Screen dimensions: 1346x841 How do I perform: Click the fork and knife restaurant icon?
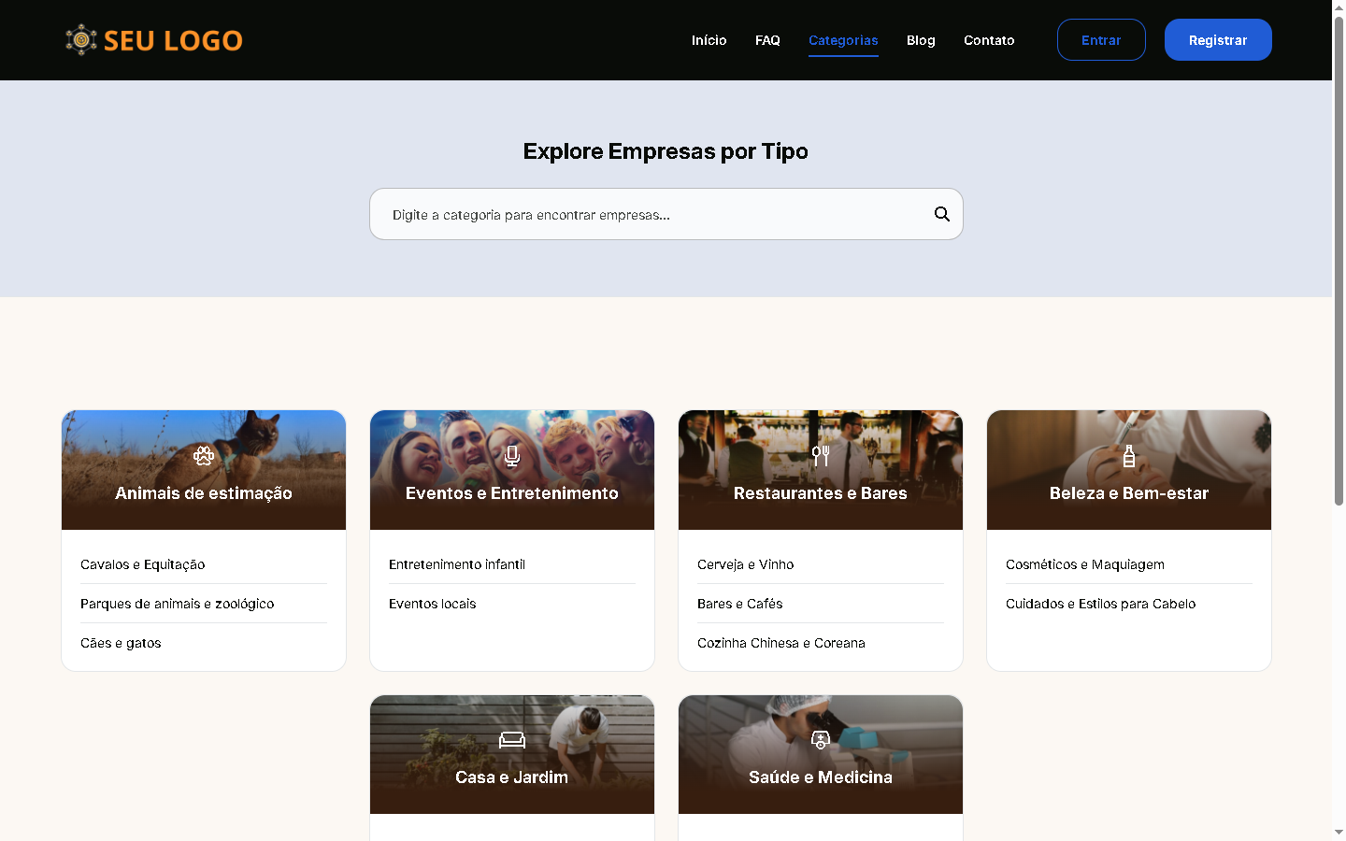[821, 456]
